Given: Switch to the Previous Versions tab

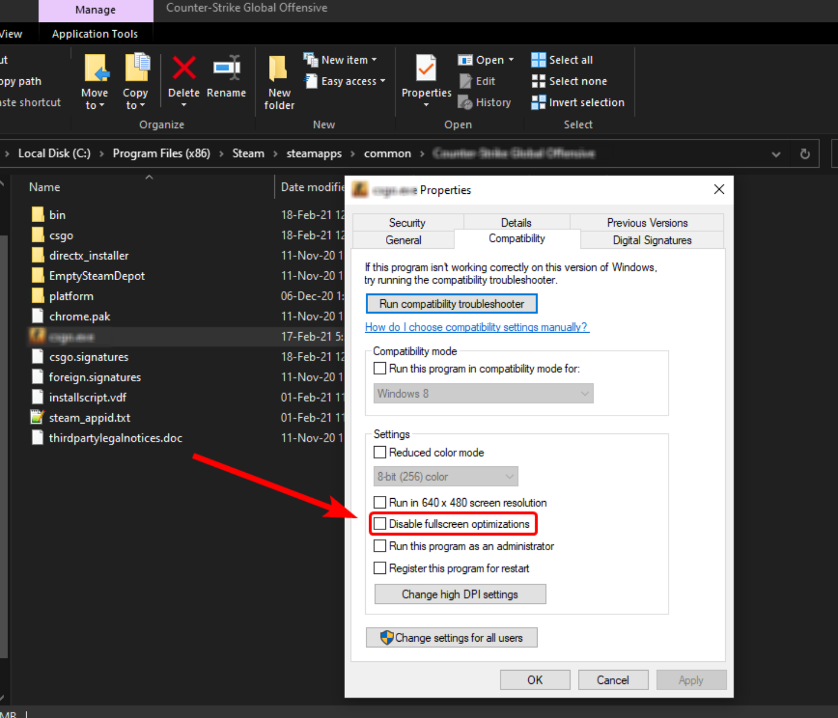Looking at the screenshot, I should pyautogui.click(x=647, y=223).
